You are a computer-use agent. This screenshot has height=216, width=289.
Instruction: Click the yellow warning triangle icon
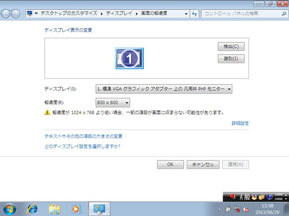pyautogui.click(x=47, y=112)
